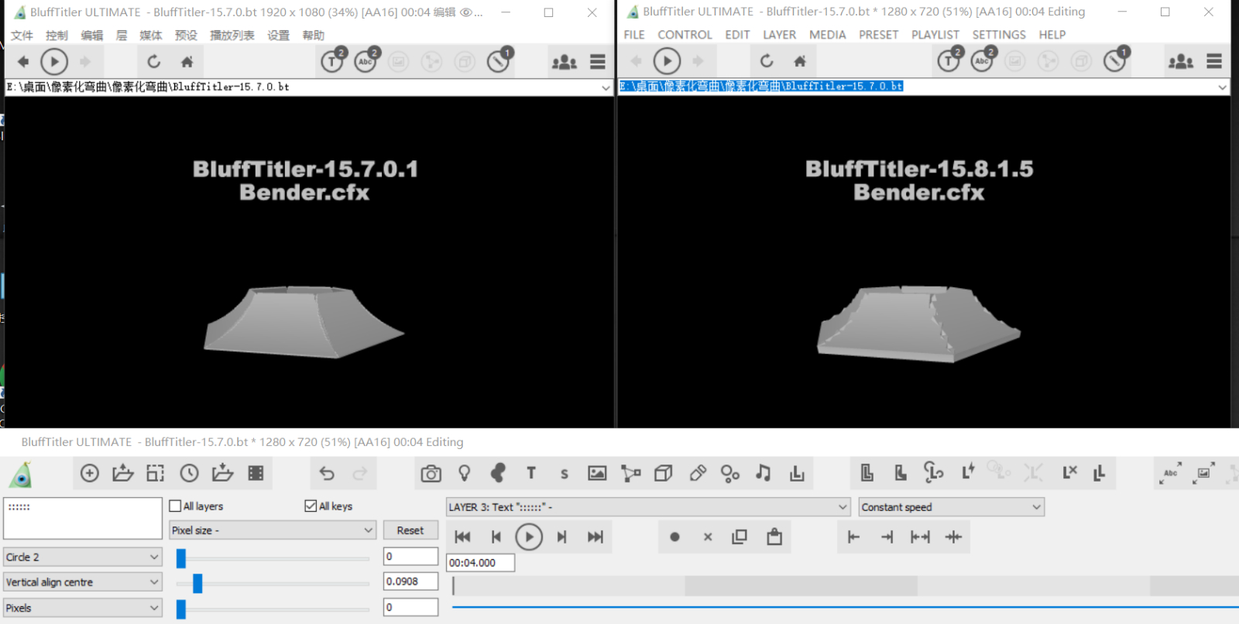The height and width of the screenshot is (624, 1239).
Task: Open the 文件 menu in left window
Action: [x=22, y=36]
